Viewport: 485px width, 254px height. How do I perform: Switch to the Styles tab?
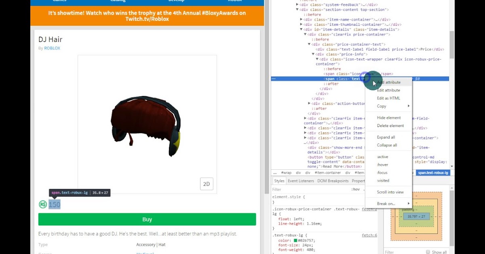pyautogui.click(x=279, y=181)
